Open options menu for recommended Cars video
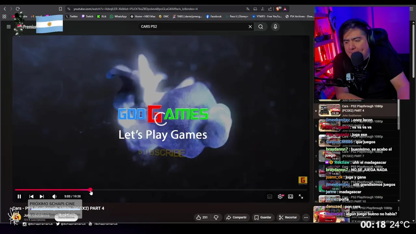This screenshot has width=416, height=234. click(x=398, y=209)
